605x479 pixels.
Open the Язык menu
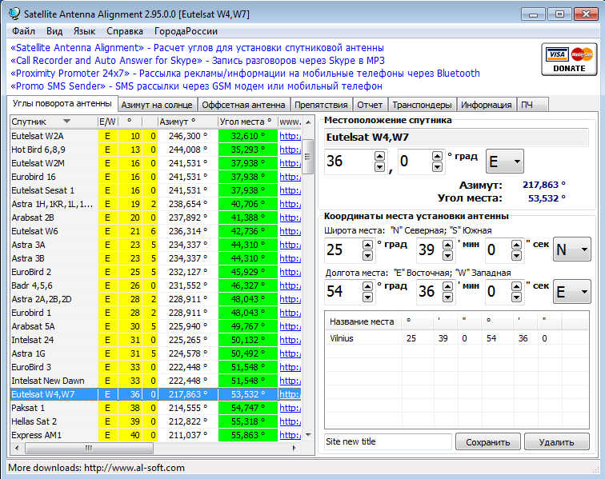coord(85,31)
